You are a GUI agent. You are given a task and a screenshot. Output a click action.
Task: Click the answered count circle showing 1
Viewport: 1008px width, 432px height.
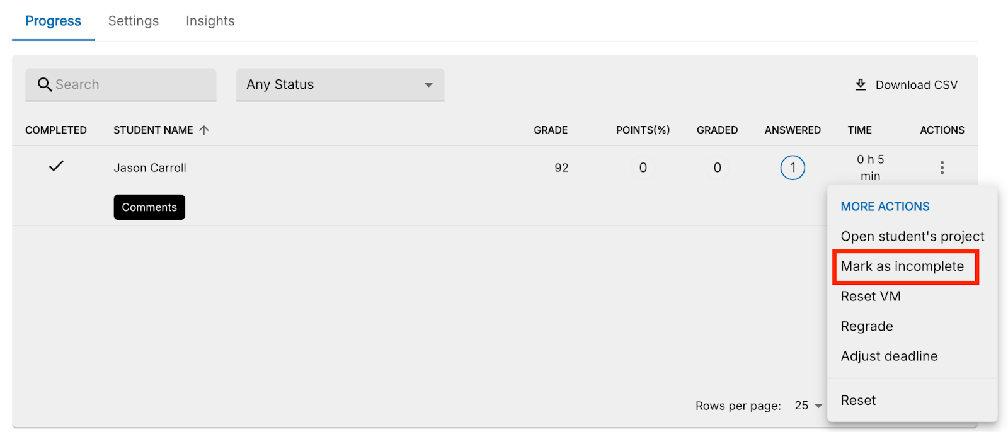pyautogui.click(x=793, y=168)
